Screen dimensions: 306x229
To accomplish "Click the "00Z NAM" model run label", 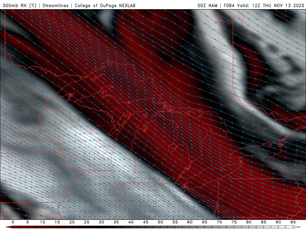I will pyautogui.click(x=207, y=5).
